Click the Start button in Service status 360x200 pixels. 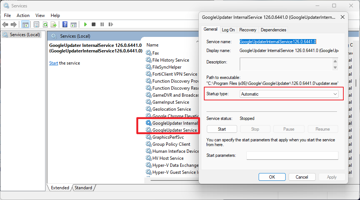pyautogui.click(x=222, y=129)
